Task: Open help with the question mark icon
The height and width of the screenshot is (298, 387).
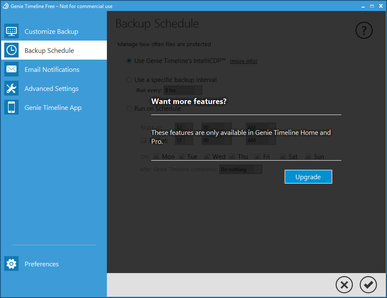Action: [x=364, y=30]
